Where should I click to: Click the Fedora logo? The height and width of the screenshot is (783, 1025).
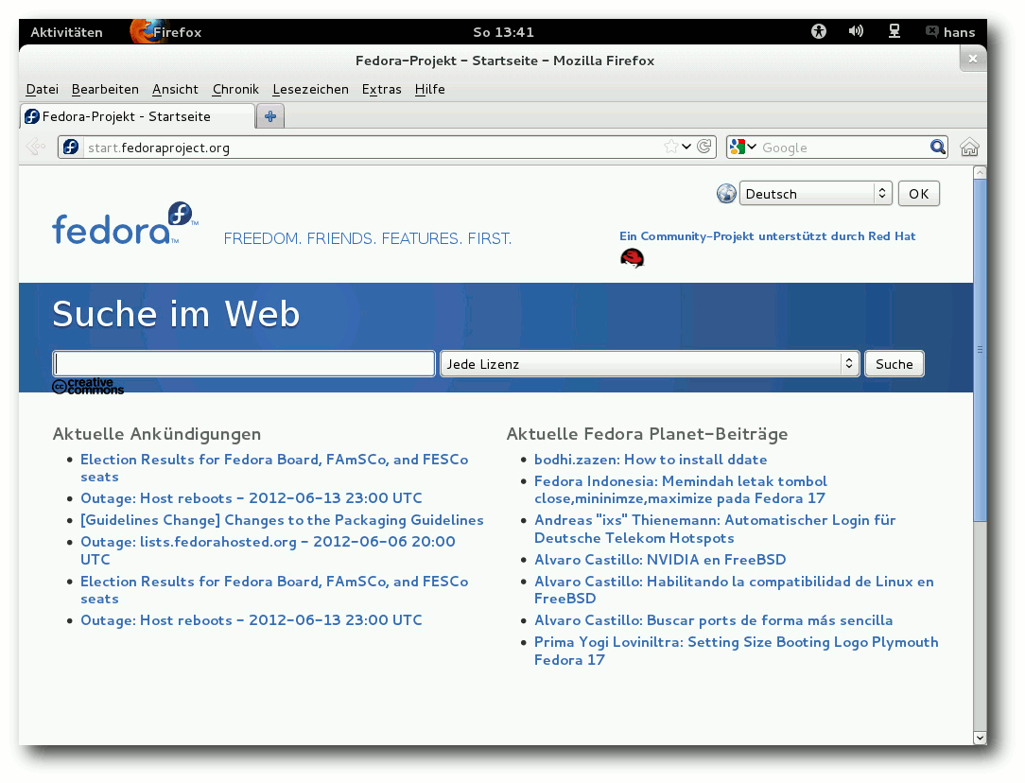(124, 223)
